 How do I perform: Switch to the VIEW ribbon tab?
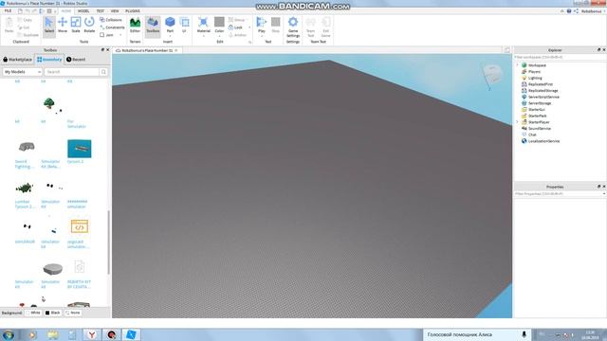(115, 11)
